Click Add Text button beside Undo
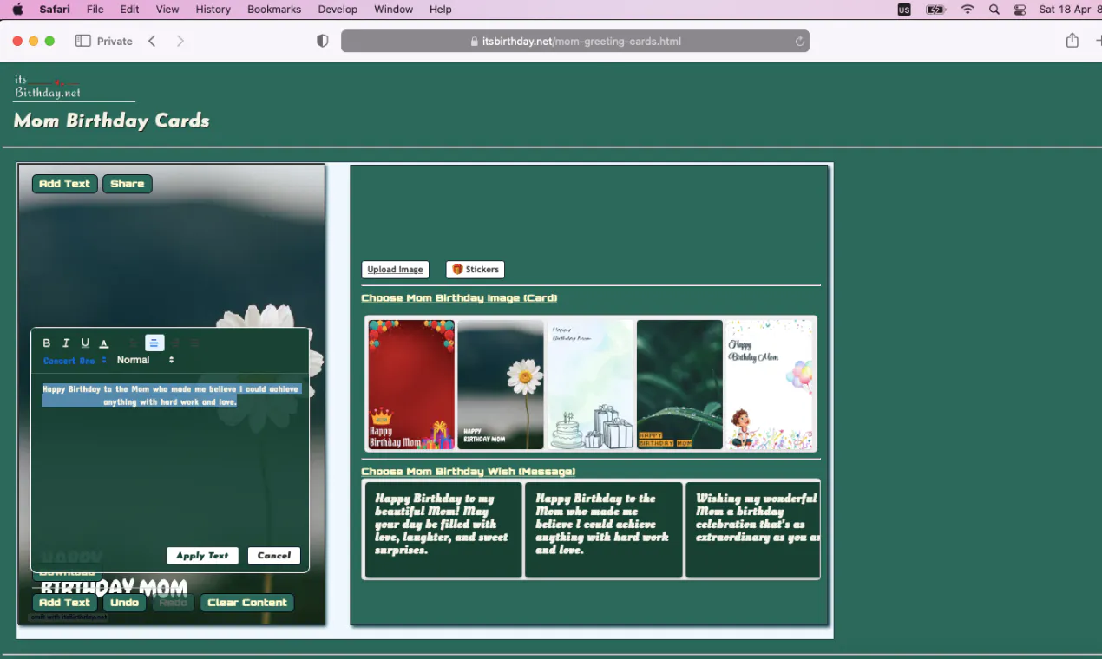The height and width of the screenshot is (659, 1102). tap(65, 603)
